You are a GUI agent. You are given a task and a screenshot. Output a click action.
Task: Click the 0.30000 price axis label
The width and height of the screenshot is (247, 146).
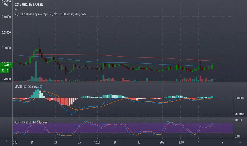(6, 48)
